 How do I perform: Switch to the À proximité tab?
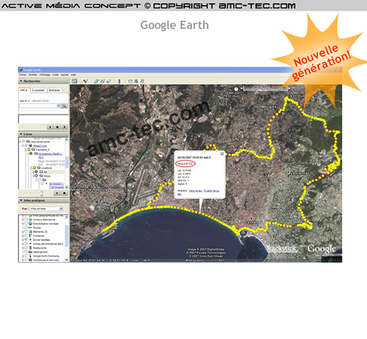coord(38,90)
